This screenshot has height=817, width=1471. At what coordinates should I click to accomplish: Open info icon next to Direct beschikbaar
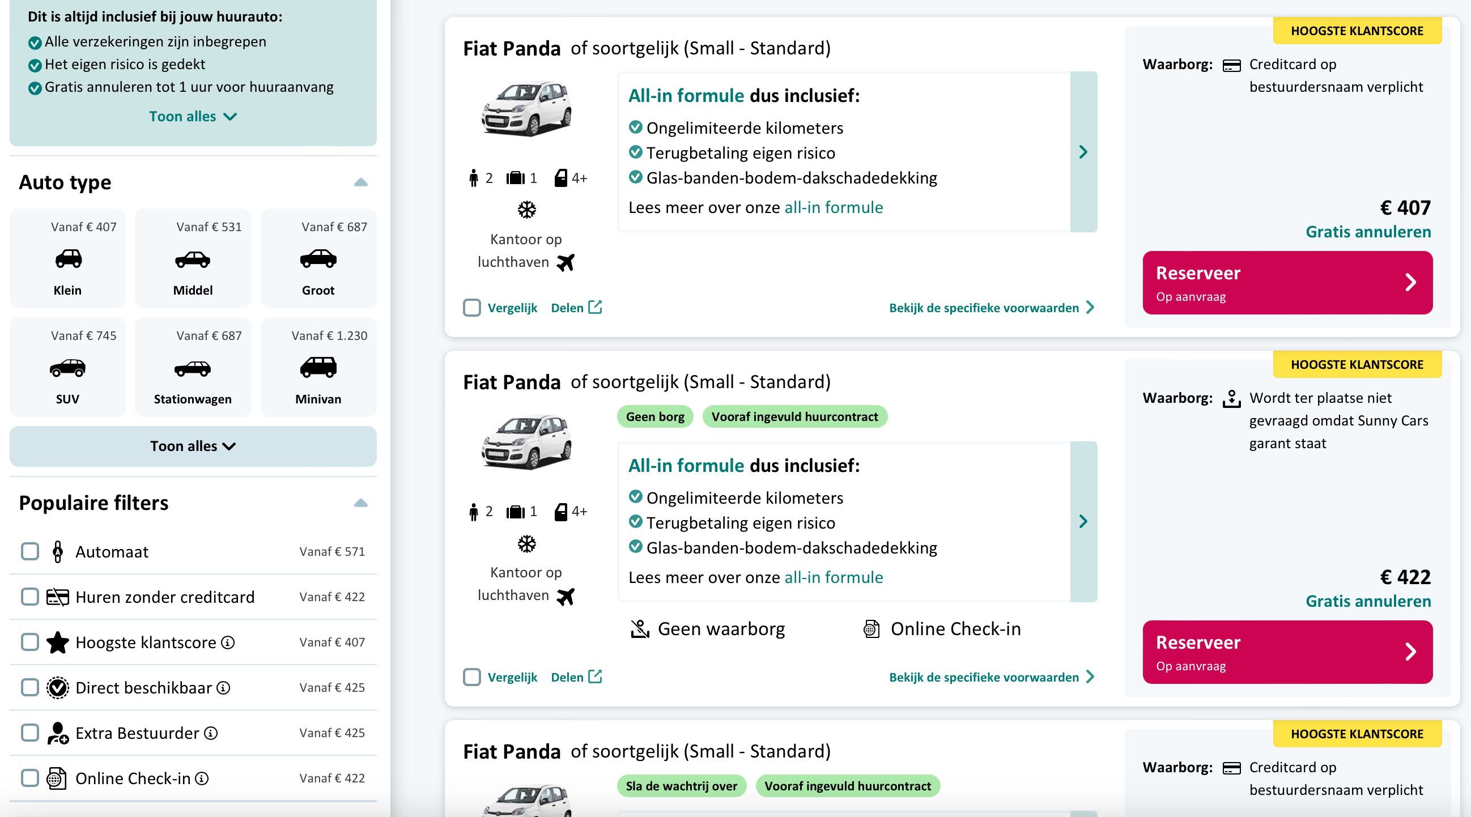click(223, 688)
